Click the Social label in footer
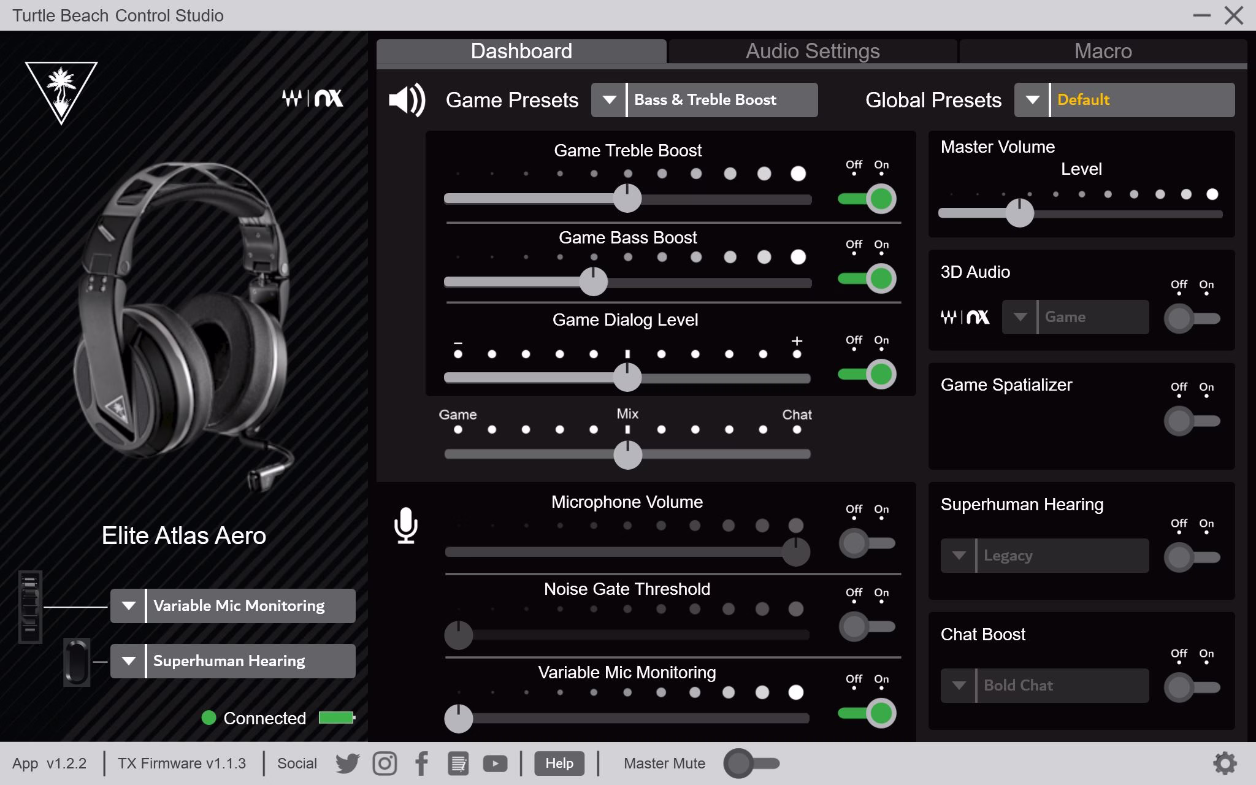Screen dimensions: 1256x785 point(297,764)
